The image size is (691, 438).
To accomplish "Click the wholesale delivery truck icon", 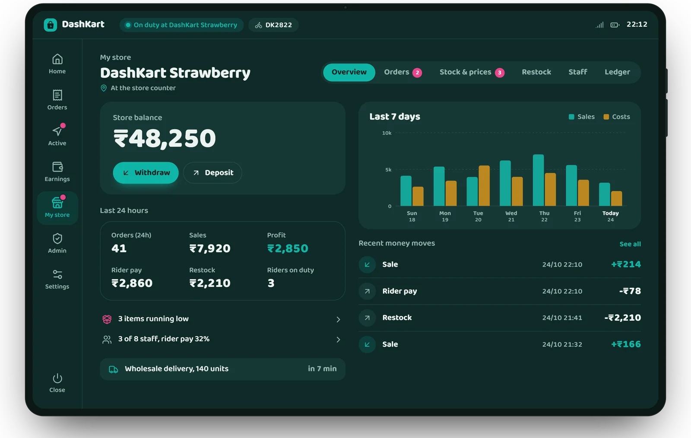I will tap(114, 369).
